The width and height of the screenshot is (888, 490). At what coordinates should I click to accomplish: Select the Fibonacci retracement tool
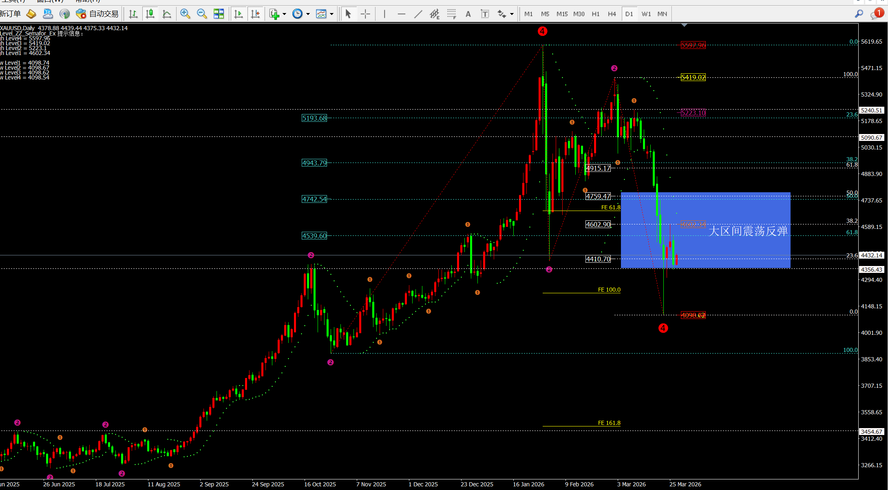451,14
